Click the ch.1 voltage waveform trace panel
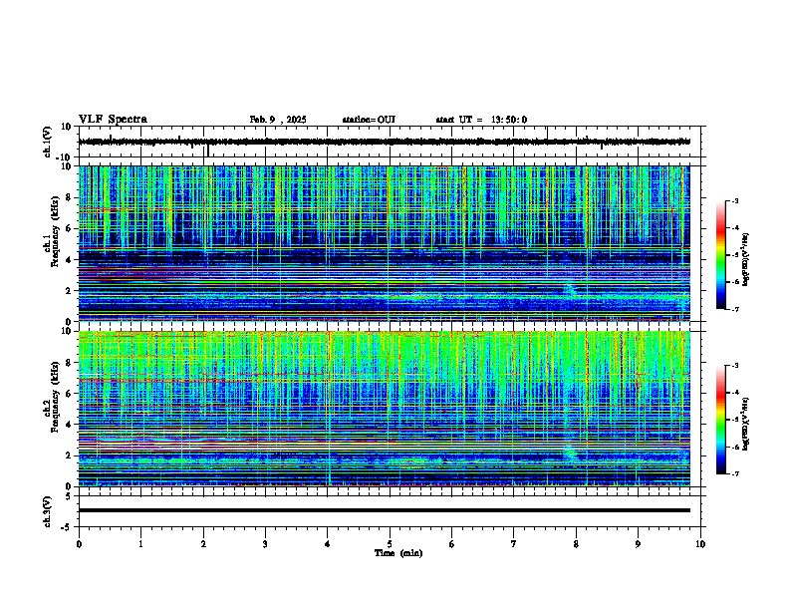 [392, 142]
